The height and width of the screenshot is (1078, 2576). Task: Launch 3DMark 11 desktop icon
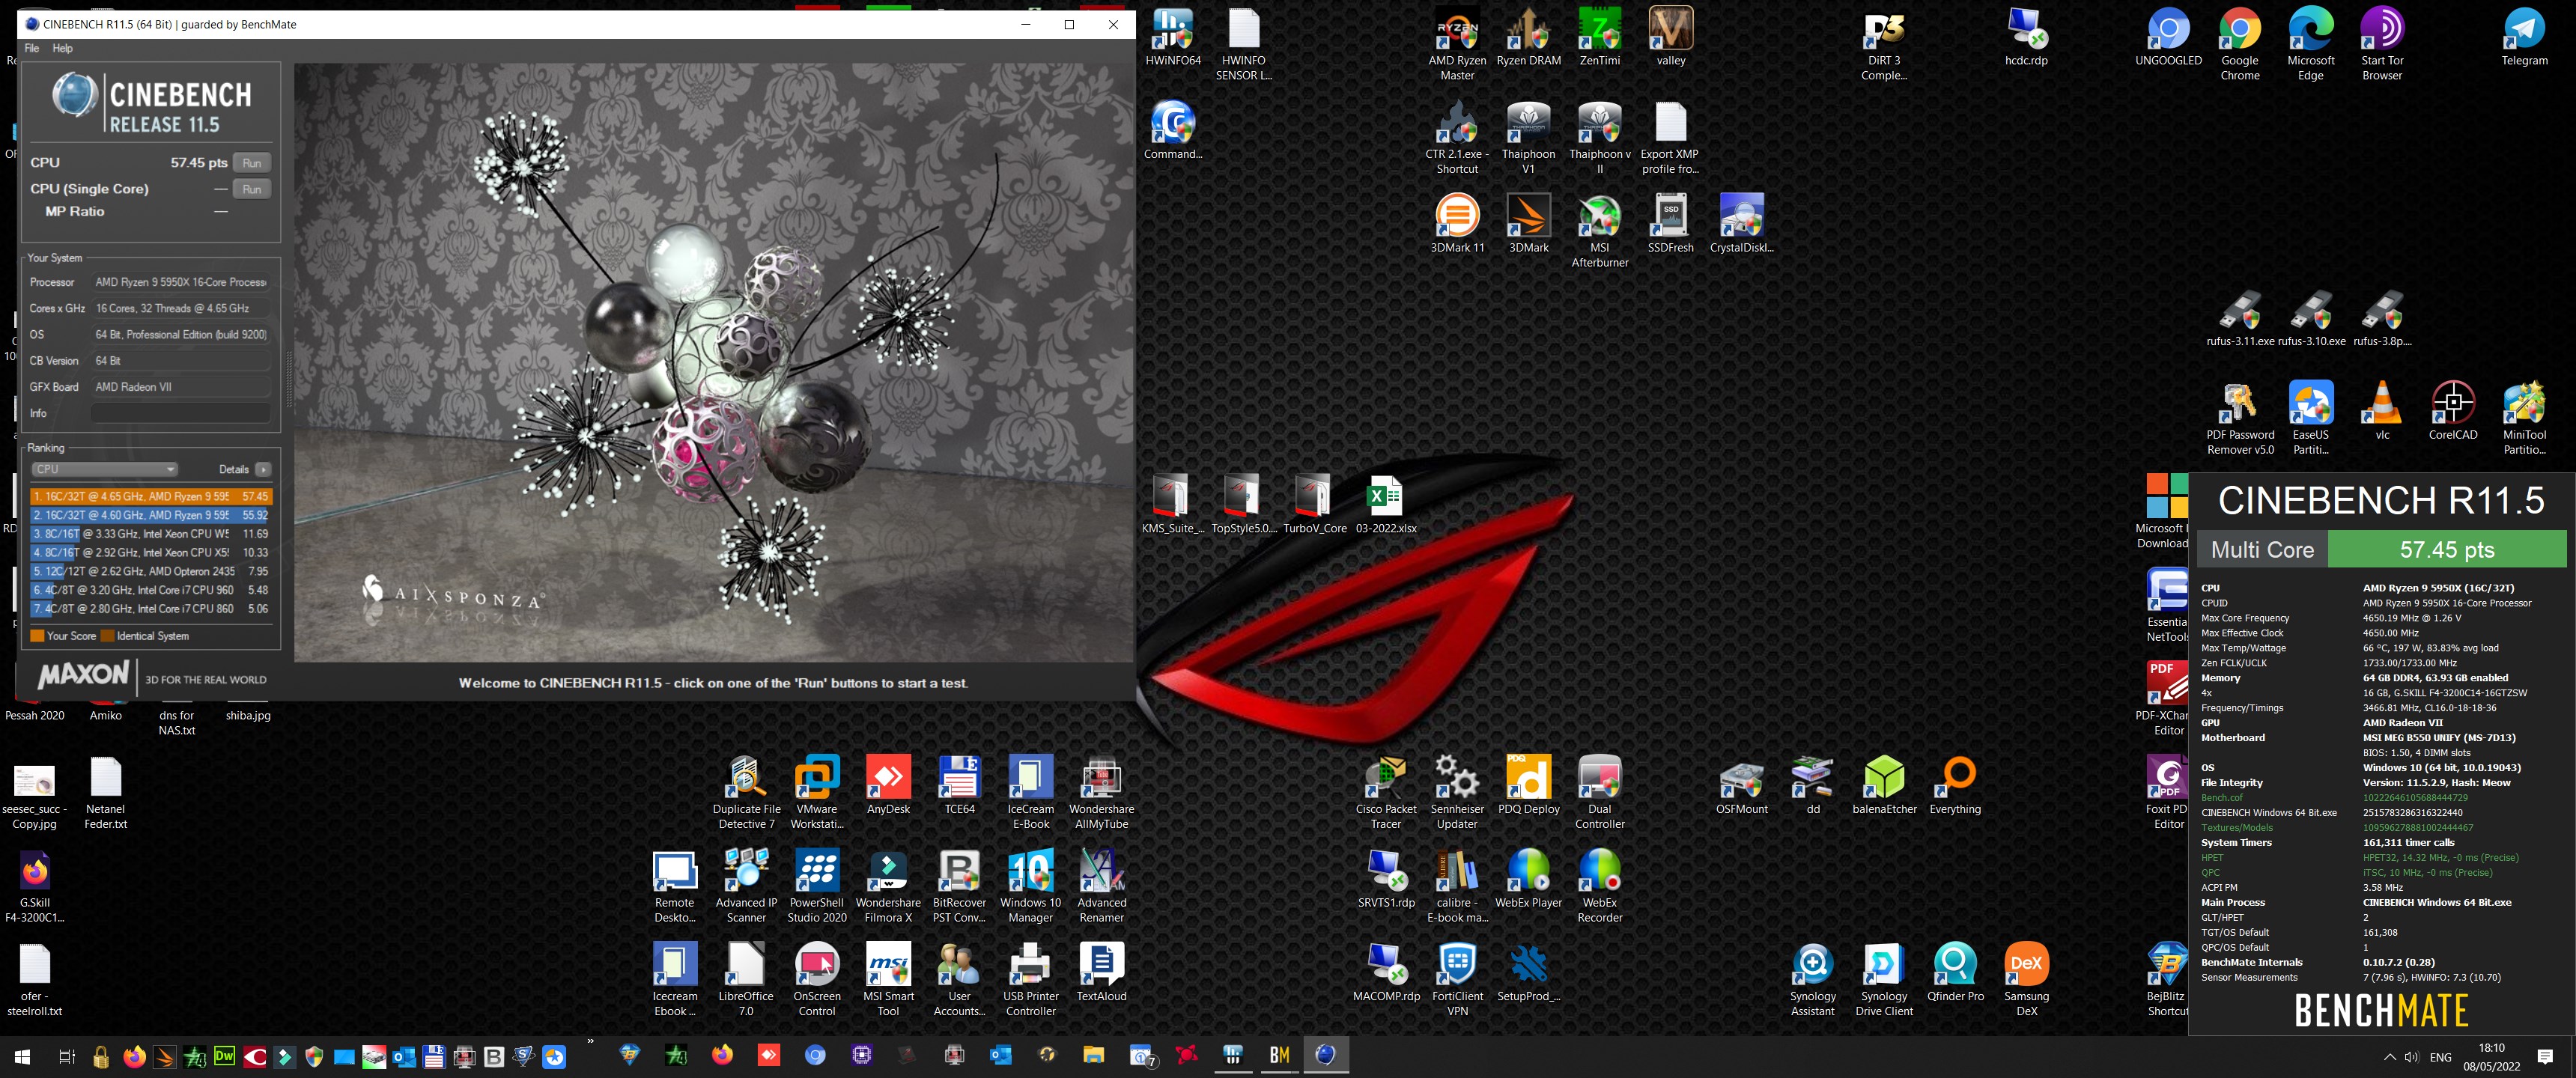coord(1457,224)
